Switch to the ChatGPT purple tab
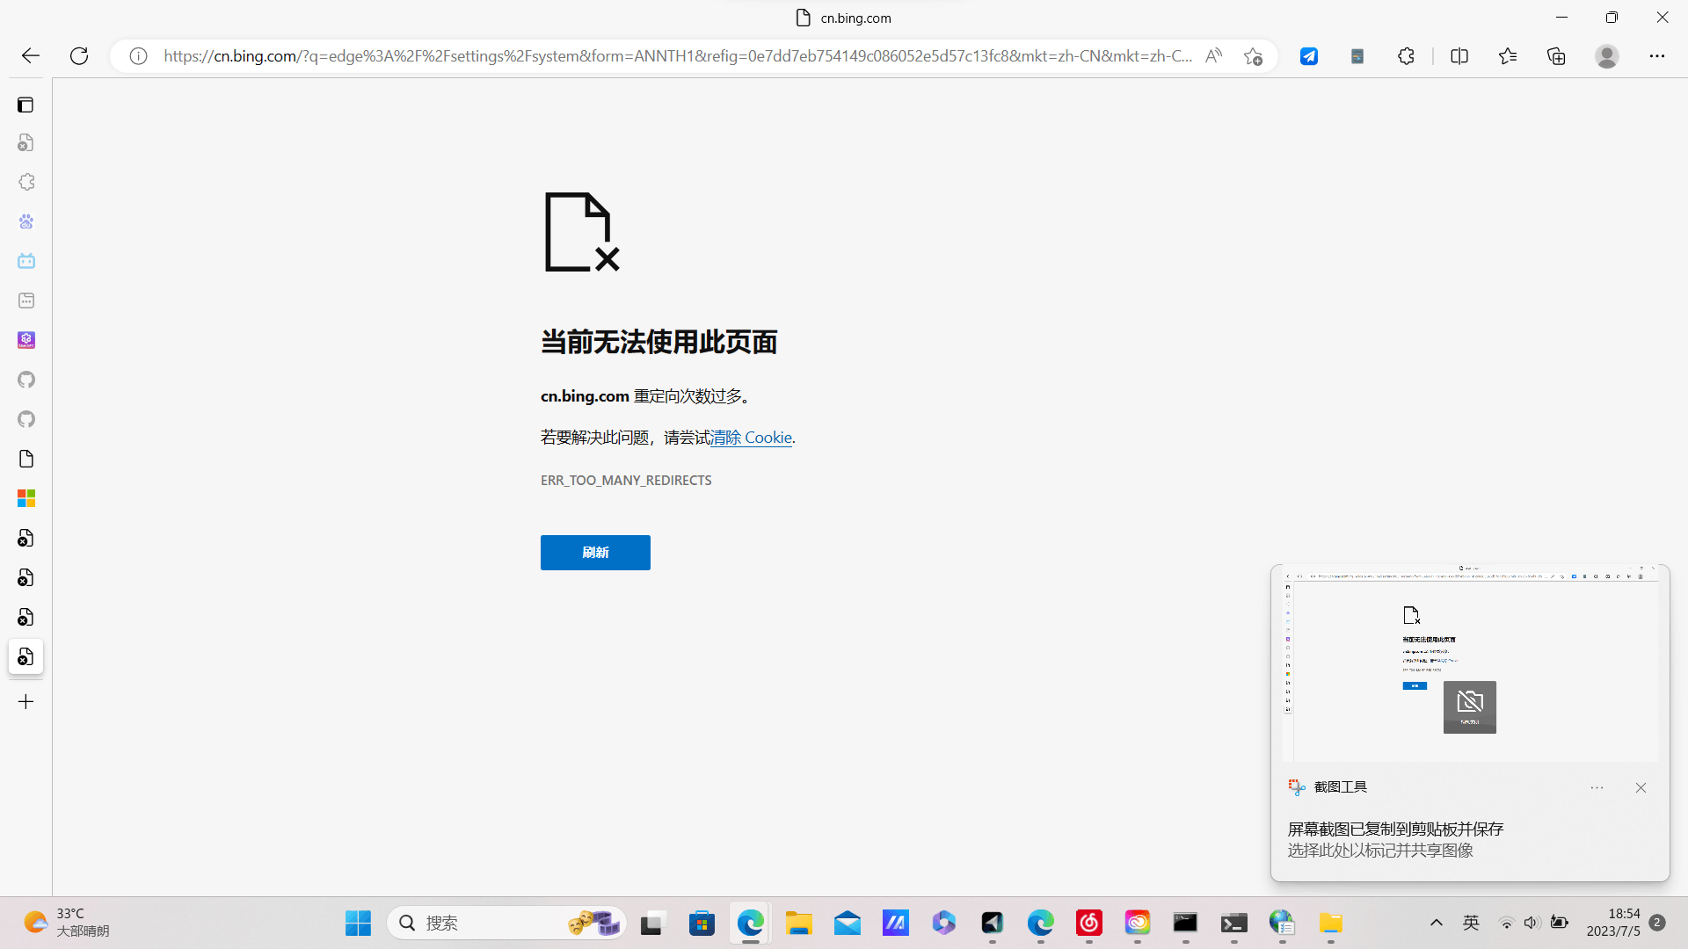 coord(25,340)
